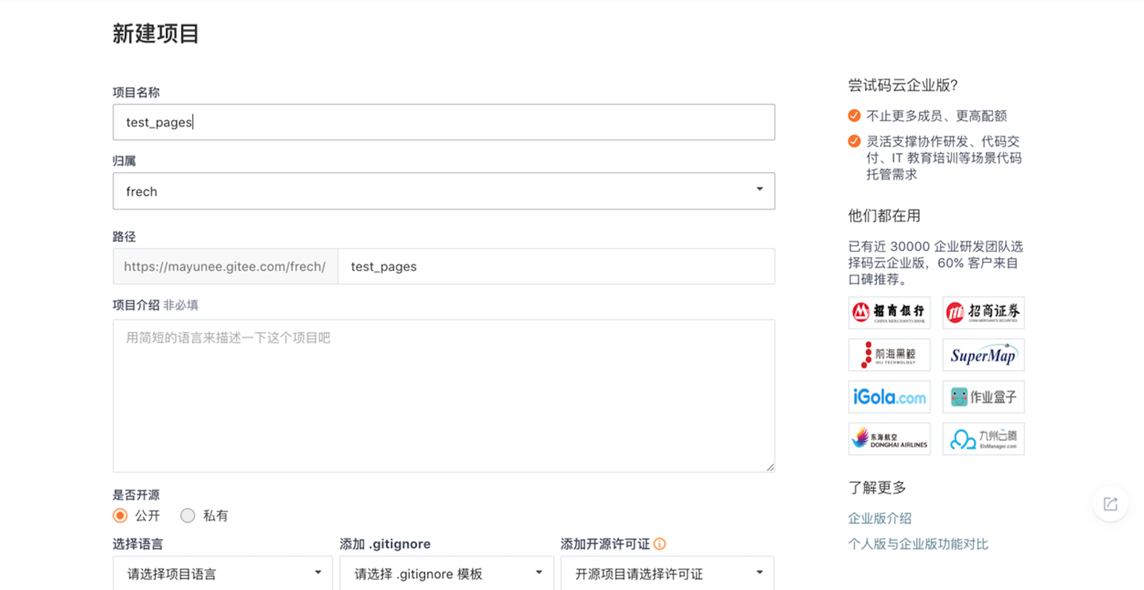The width and height of the screenshot is (1144, 590).
Task: Click the 东海航空 DONGHAI AIRLINES logo
Action: 889,438
